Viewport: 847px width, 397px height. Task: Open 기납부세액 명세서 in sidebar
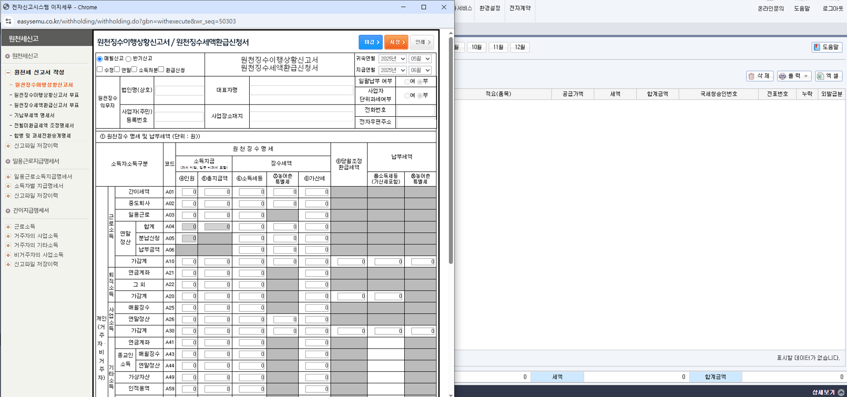coord(34,115)
